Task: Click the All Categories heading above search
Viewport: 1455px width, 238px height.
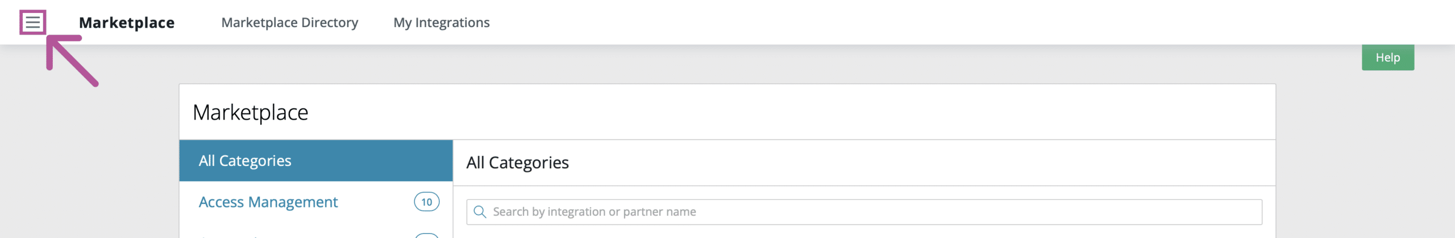Action: (517, 163)
